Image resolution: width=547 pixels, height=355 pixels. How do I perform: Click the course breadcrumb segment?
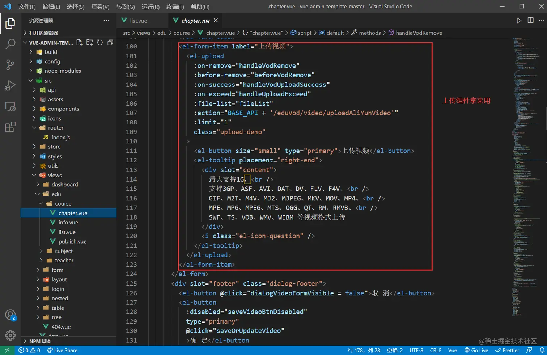(x=182, y=33)
